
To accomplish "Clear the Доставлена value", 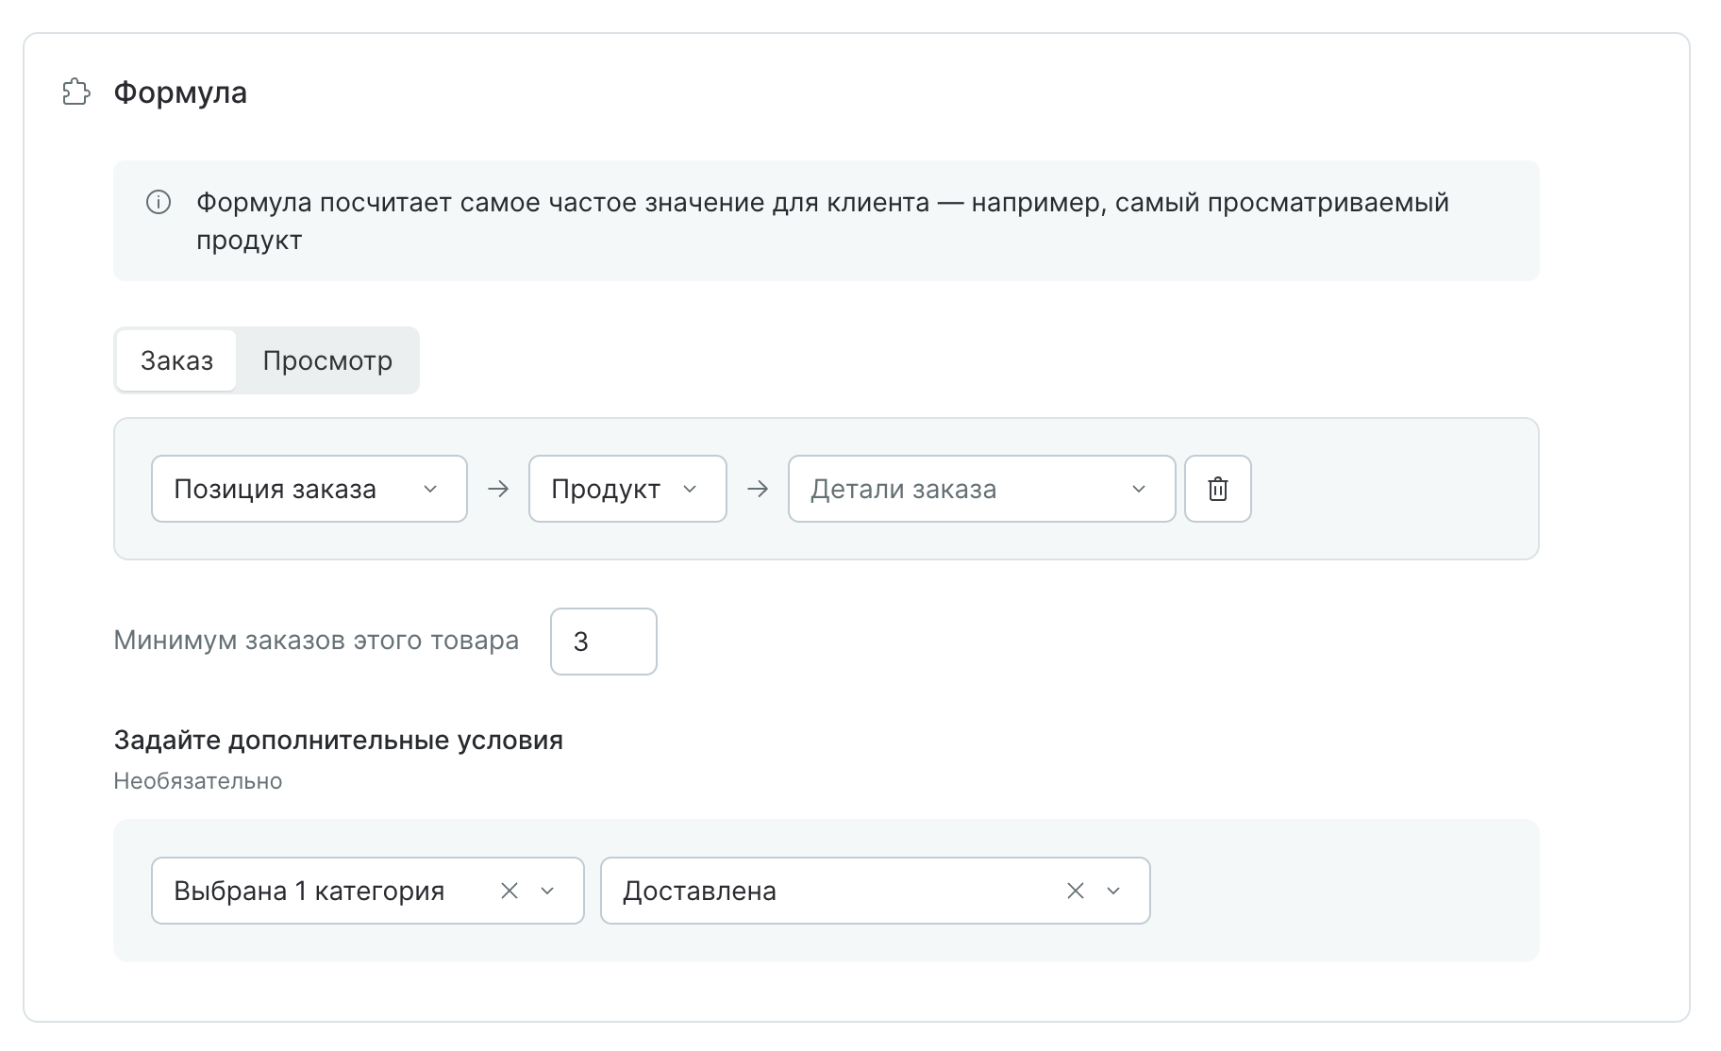I will 1076,891.
